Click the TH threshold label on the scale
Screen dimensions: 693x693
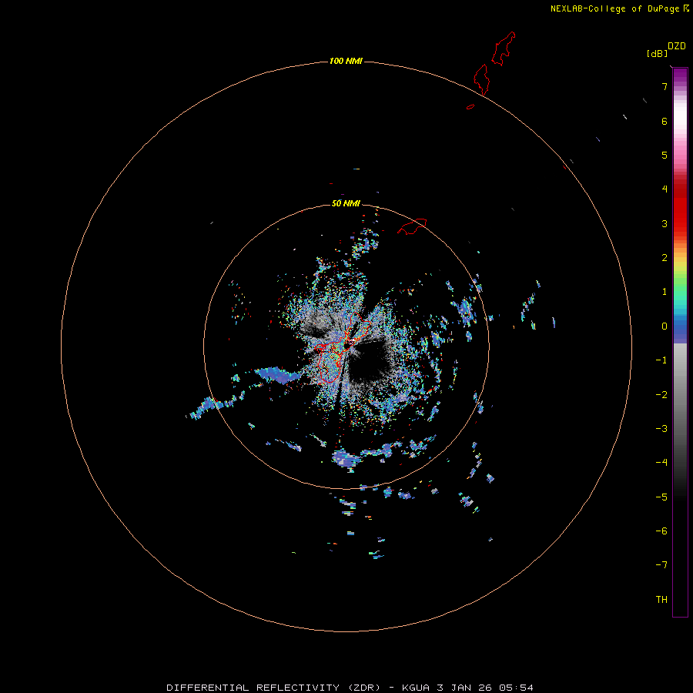coord(661,600)
